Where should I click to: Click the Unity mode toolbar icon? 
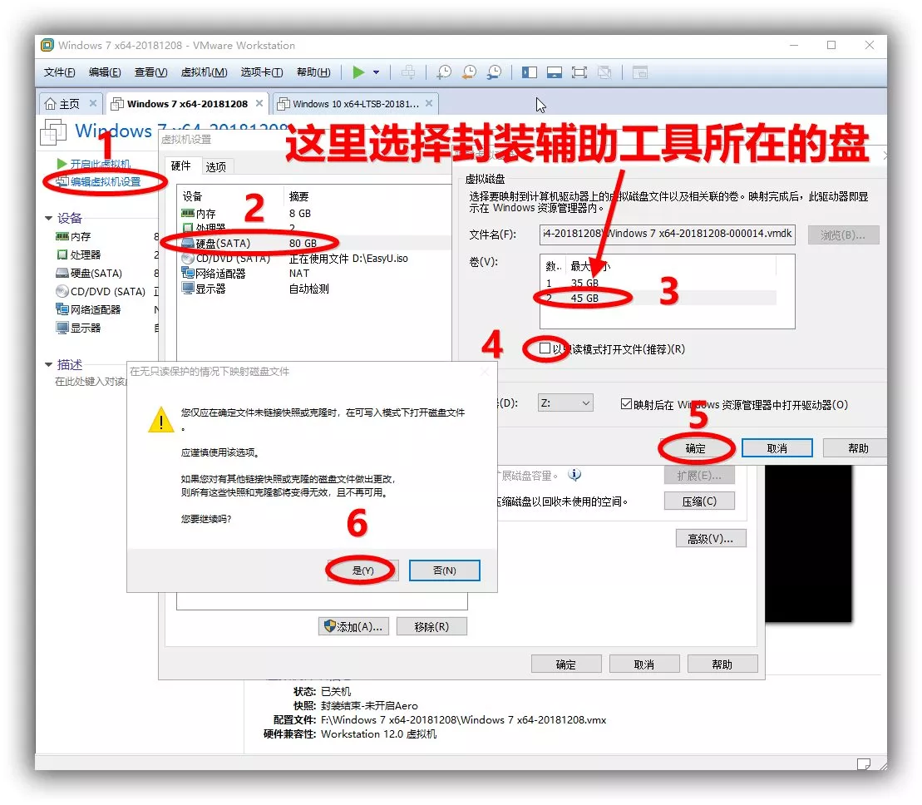604,72
